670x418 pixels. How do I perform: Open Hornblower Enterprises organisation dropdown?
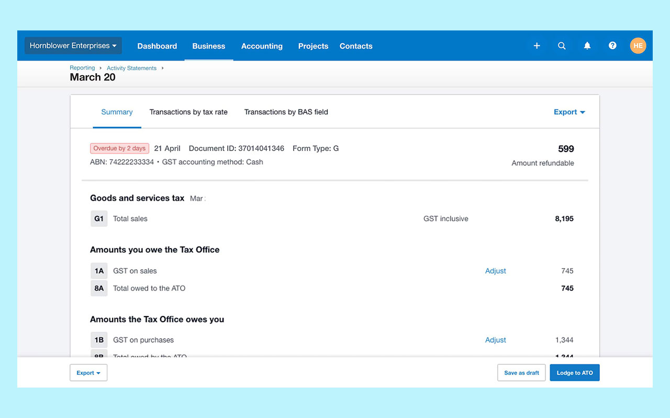73,46
